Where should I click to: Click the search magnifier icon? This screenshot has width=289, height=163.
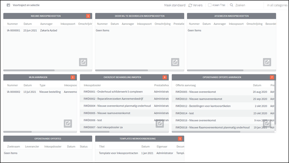(232, 5)
